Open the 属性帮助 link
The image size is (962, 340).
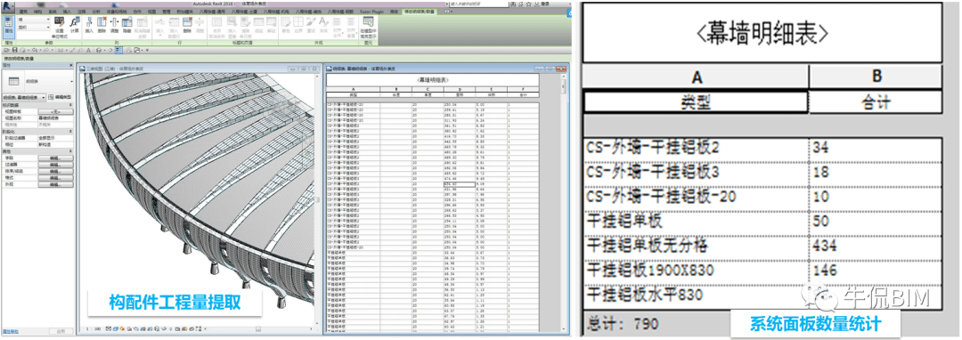[x=11, y=331]
